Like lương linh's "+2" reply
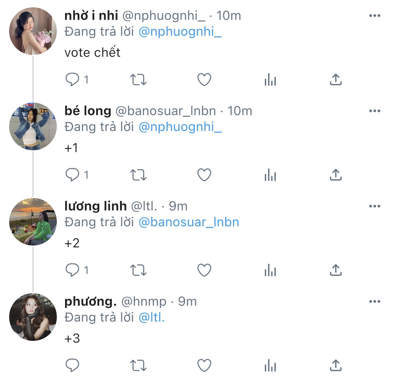This screenshot has width=394, height=379. click(204, 270)
